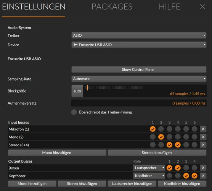The width and height of the screenshot is (212, 191).
Task: Switch to the Einstellungen tab
Action: [x=34, y=6]
